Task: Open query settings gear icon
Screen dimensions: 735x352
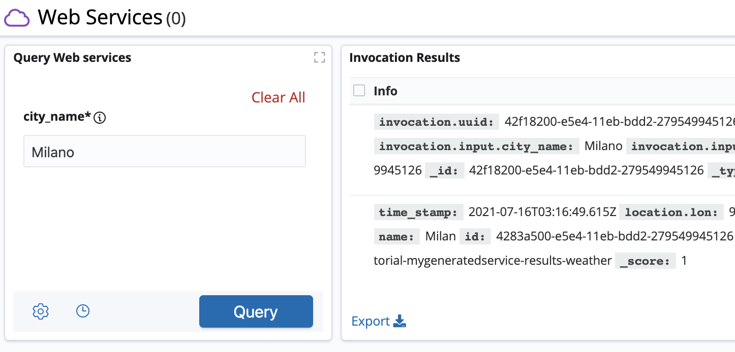Action: click(x=41, y=311)
